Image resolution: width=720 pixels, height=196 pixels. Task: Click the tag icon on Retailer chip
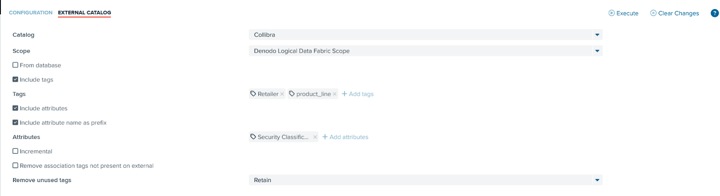coord(253,94)
